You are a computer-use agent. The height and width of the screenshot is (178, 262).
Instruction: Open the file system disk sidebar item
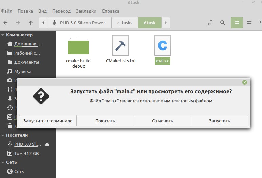[10, 117]
